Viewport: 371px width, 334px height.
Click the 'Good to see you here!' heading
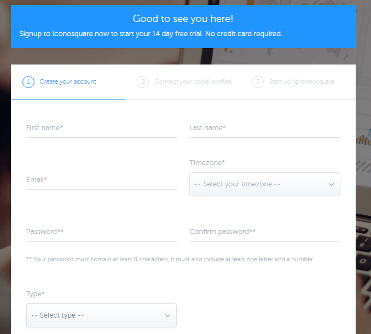[183, 19]
